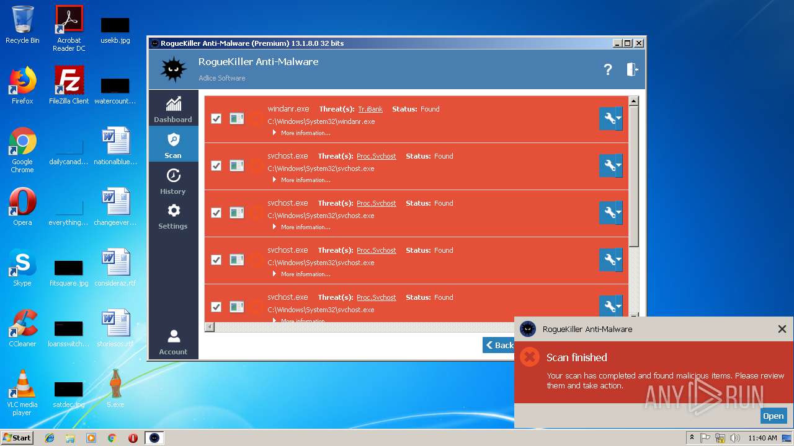Image resolution: width=794 pixels, height=446 pixels.
Task: Select the FileZilla Client desktop shortcut
Action: 69,85
